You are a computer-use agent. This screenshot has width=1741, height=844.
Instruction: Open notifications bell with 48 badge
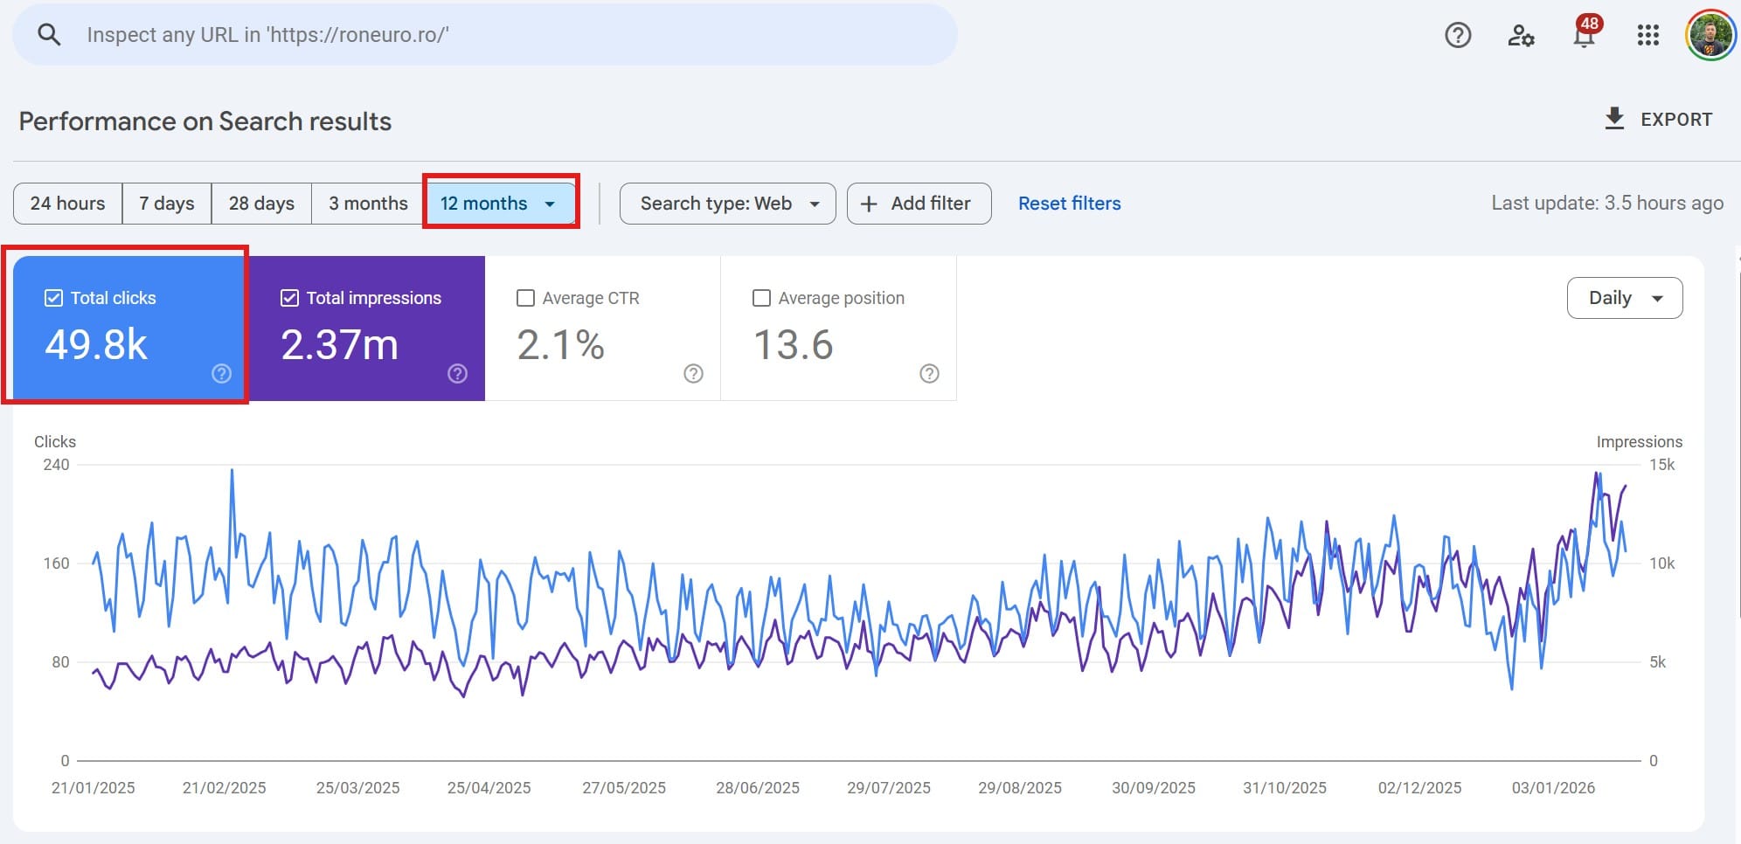[1584, 36]
